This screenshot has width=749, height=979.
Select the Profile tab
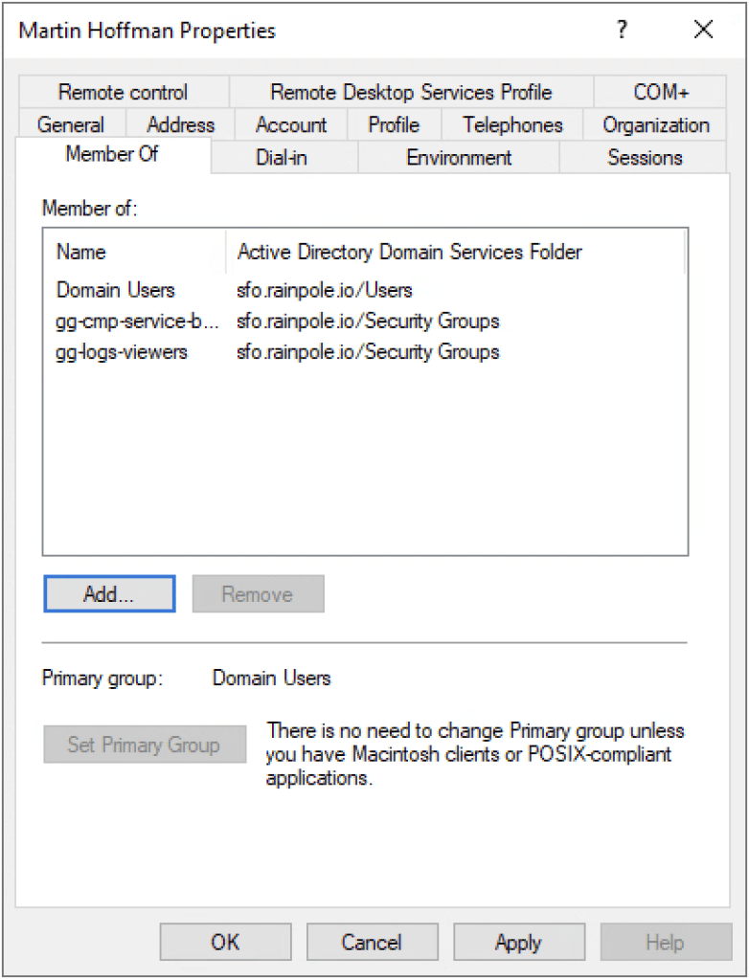(x=394, y=125)
